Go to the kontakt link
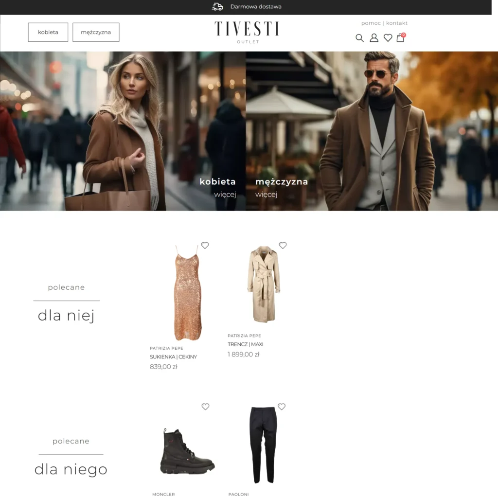 [x=397, y=23]
